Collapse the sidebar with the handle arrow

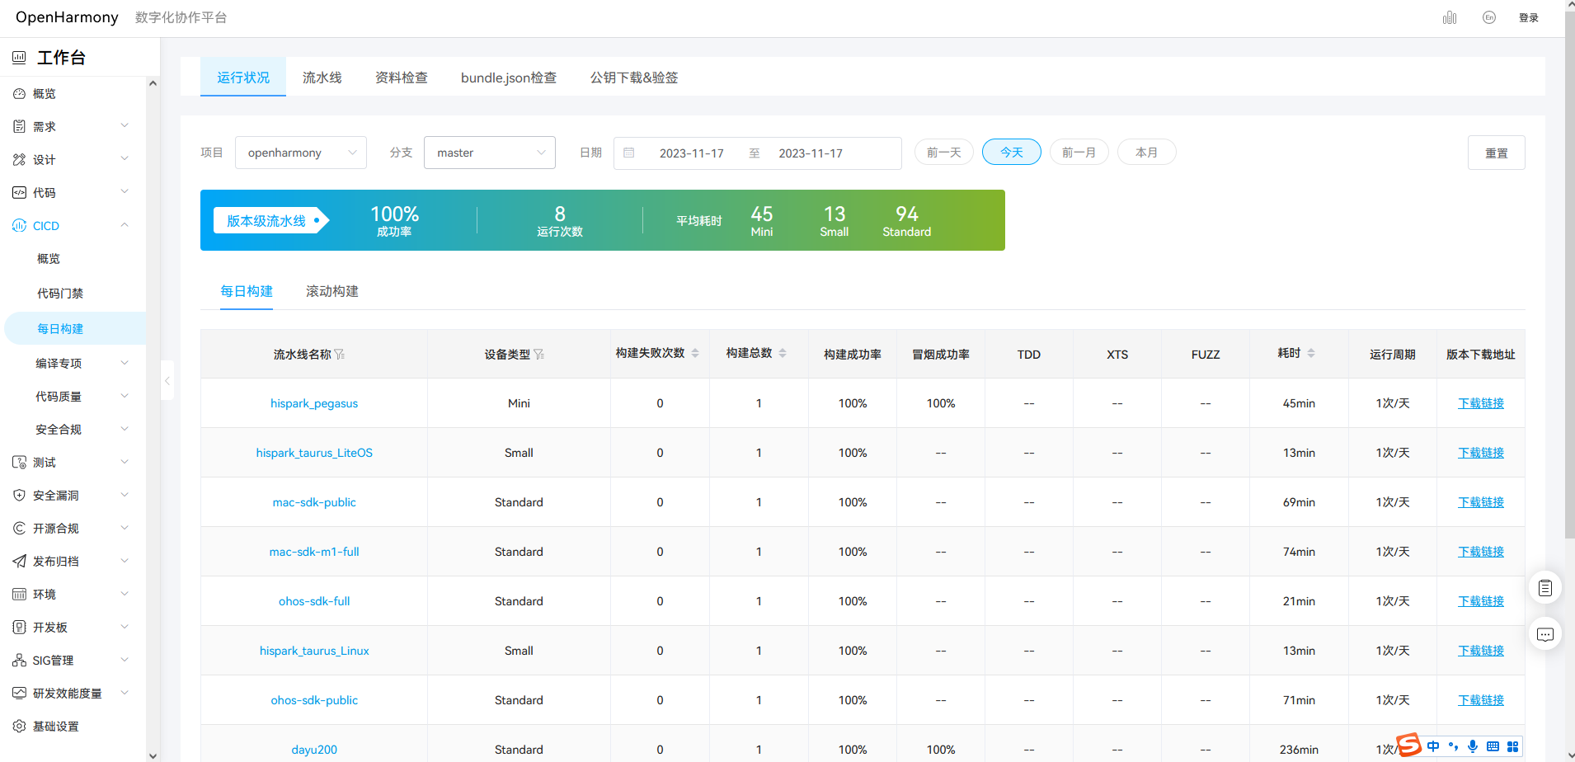(167, 380)
